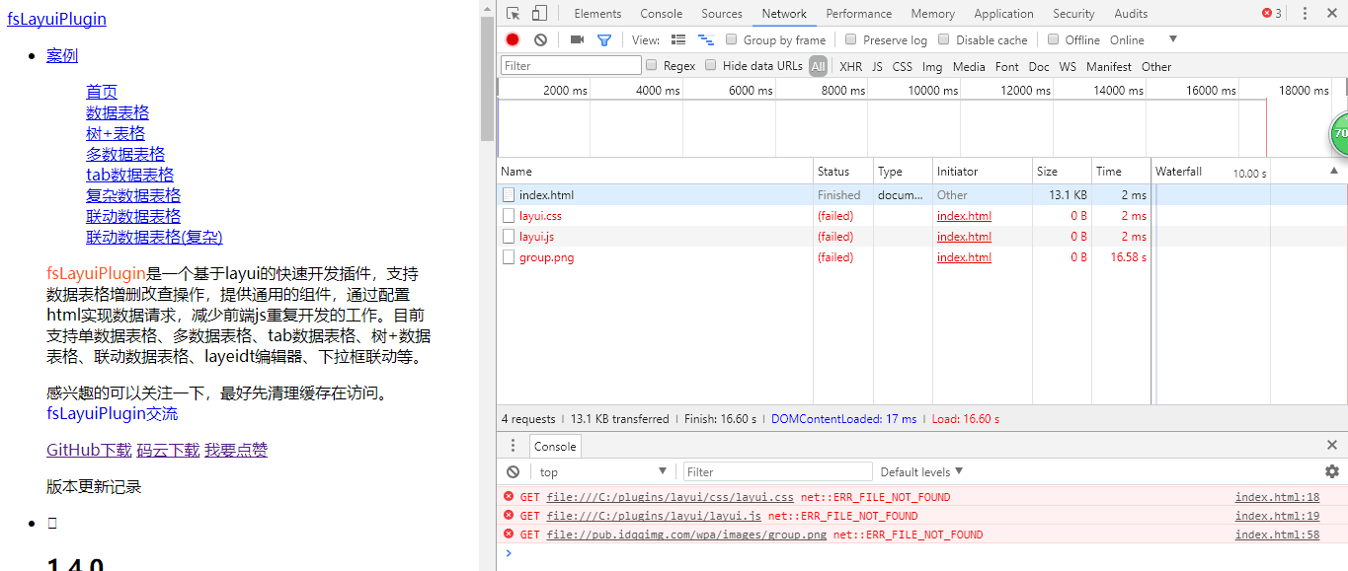The height and width of the screenshot is (571, 1348).
Task: Open the GitHub下载 link
Action: tap(89, 450)
